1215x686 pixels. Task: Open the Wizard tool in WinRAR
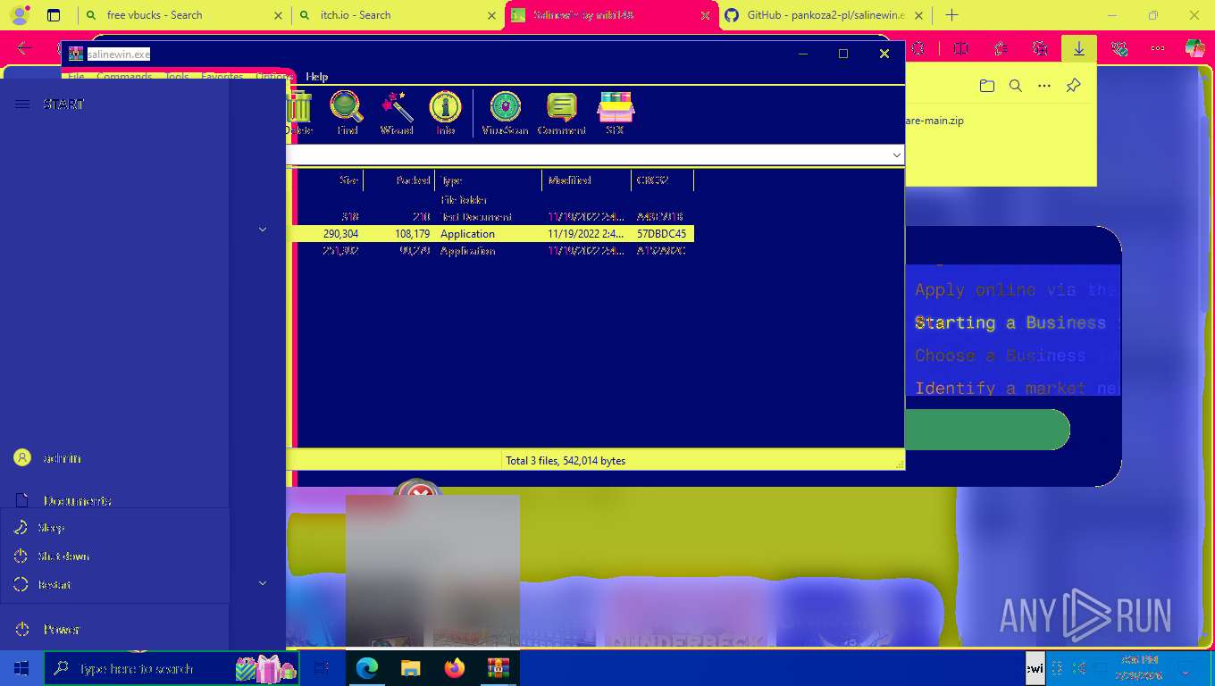pyautogui.click(x=397, y=113)
